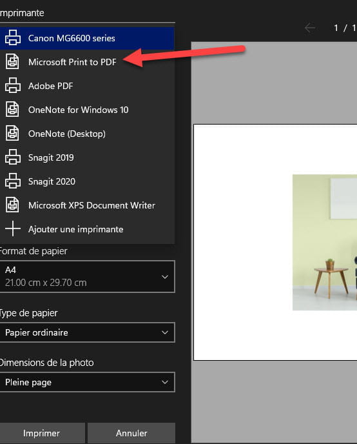Click Ajouter une imprimante
The width and height of the screenshot is (357, 444).
click(x=87, y=229)
